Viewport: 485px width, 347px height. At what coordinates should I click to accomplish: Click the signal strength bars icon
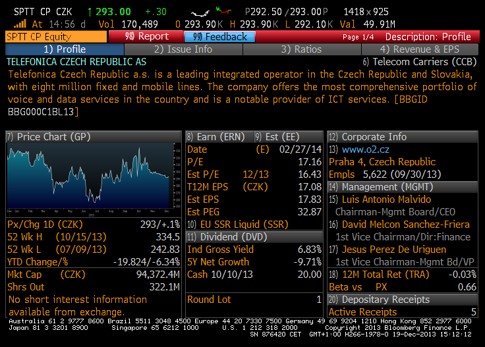click(20, 24)
